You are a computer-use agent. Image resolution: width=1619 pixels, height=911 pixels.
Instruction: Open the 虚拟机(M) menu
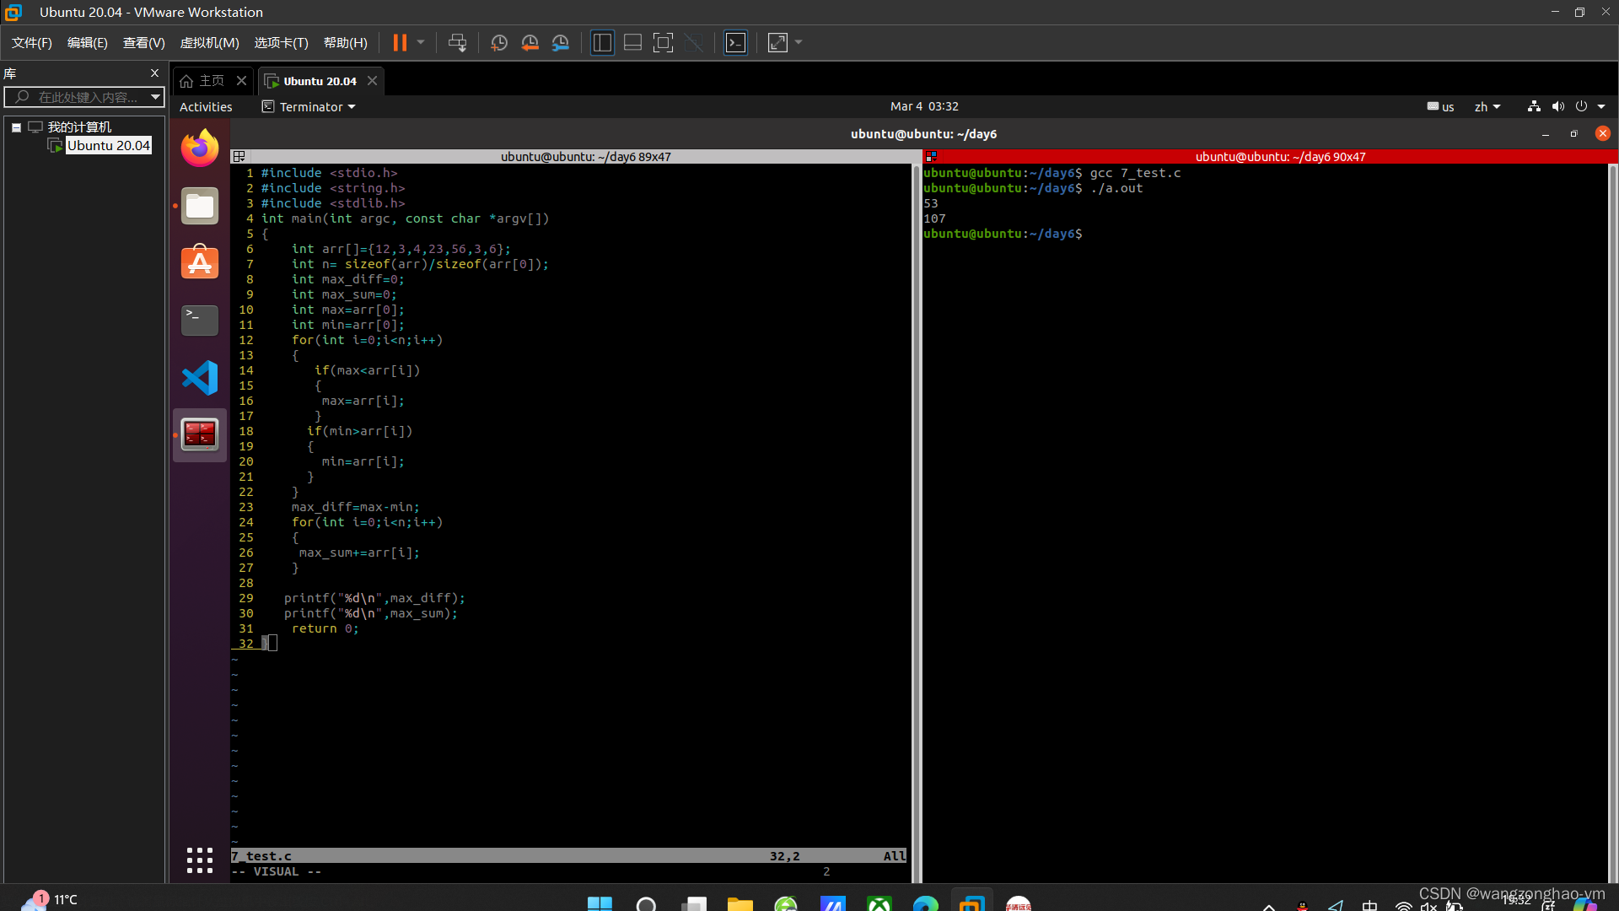click(209, 43)
